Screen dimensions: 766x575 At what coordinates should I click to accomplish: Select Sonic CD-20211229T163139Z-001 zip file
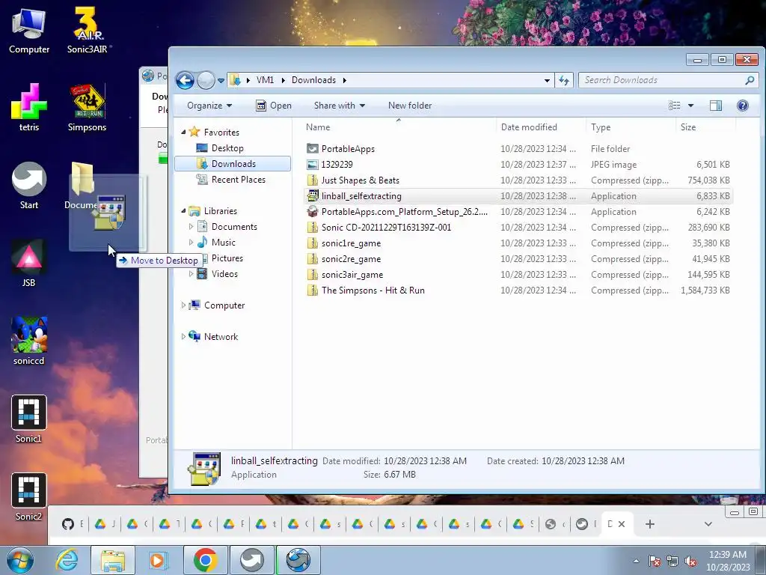pyautogui.click(x=518, y=228)
